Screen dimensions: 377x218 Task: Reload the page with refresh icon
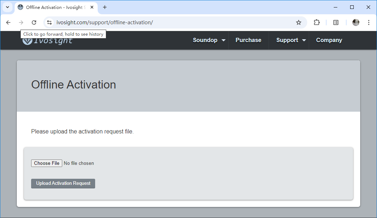coord(34,22)
